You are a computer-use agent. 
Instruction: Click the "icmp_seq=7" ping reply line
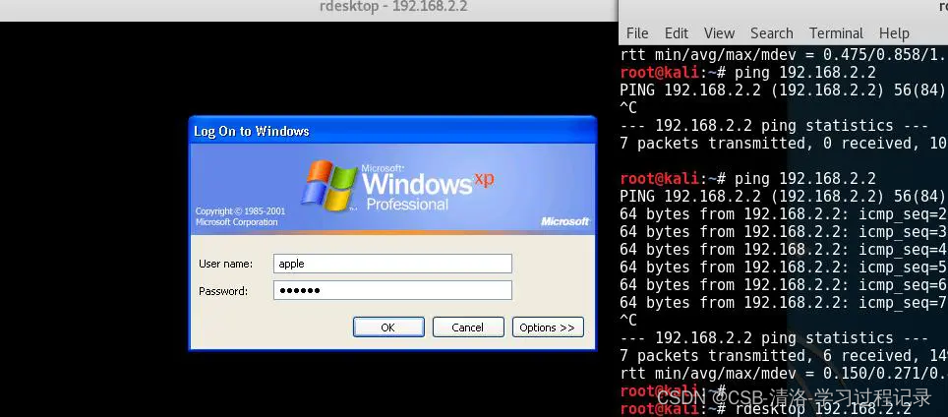(784, 302)
